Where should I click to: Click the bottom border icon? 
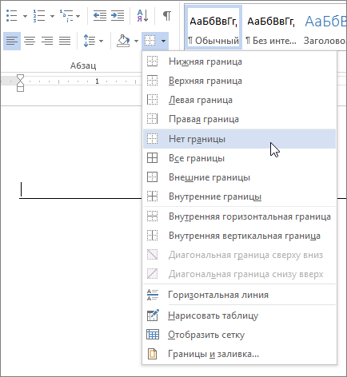pyautogui.click(x=153, y=62)
